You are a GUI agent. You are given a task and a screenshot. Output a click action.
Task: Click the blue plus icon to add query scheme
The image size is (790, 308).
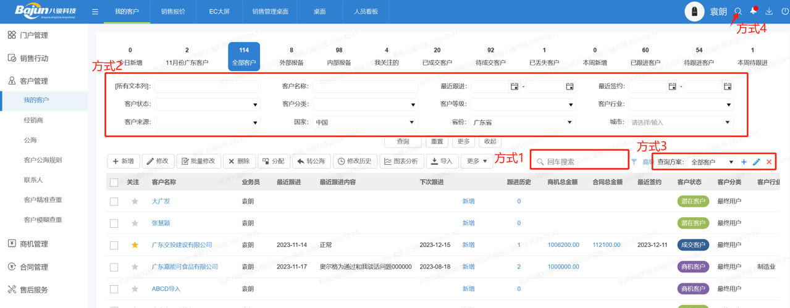coord(744,162)
